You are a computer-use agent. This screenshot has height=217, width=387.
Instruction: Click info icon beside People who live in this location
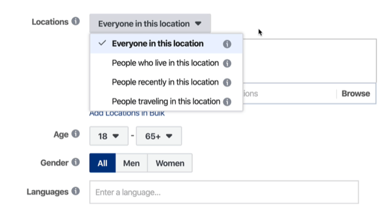pyautogui.click(x=227, y=64)
